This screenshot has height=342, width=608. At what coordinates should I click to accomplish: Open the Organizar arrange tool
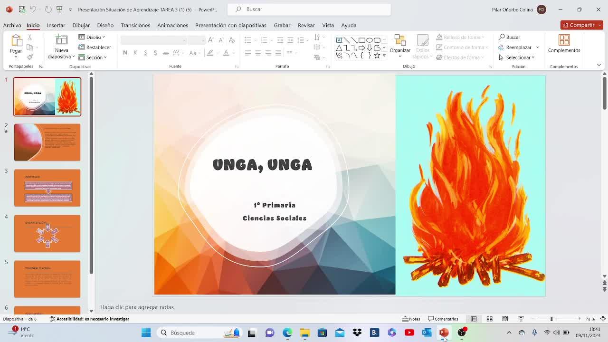(400, 44)
